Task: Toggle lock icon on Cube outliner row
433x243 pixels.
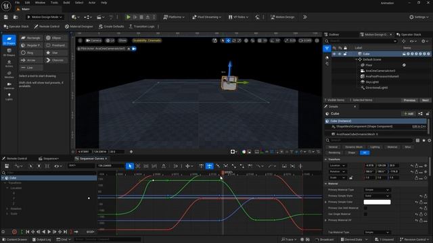Action: tap(345, 54)
